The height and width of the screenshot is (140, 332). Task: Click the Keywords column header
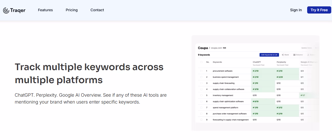point(217,62)
